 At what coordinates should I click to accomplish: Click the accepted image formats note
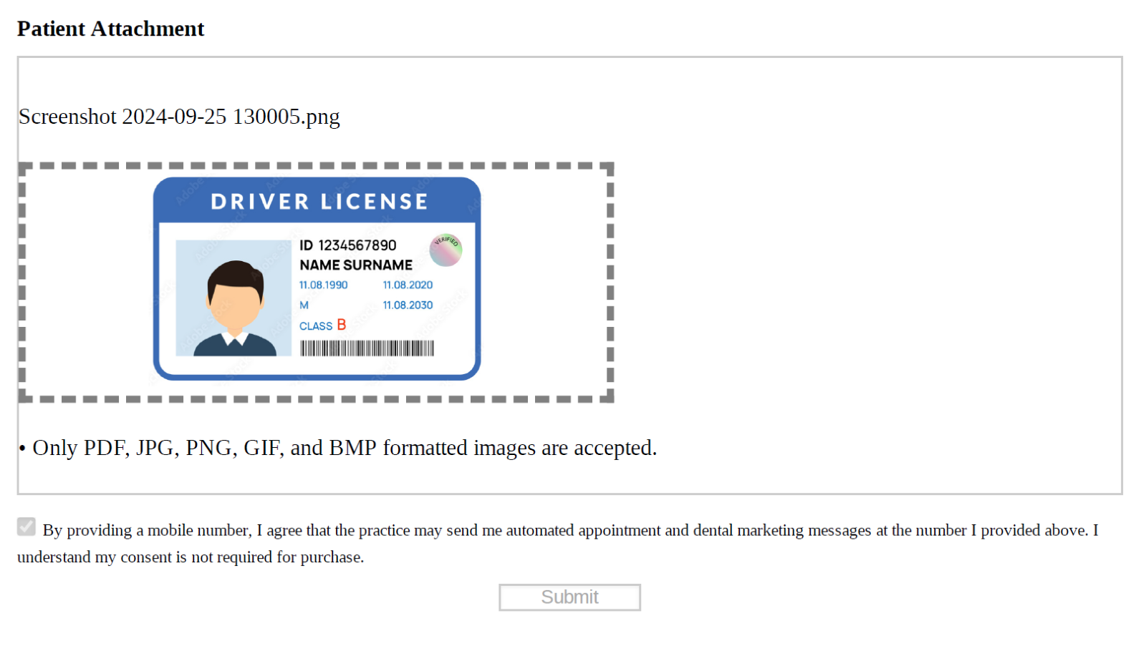click(x=344, y=448)
